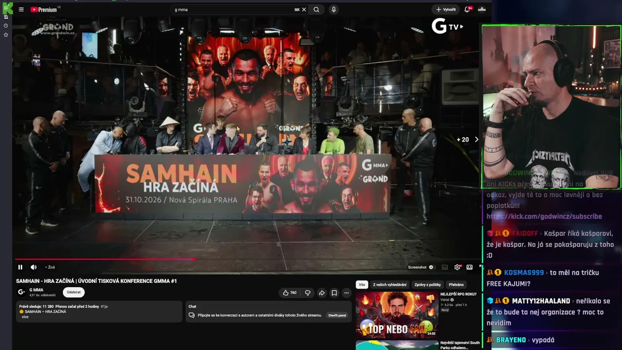The height and width of the screenshot is (350, 622).
Task: Open the notifications bell
Action: [x=467, y=10]
